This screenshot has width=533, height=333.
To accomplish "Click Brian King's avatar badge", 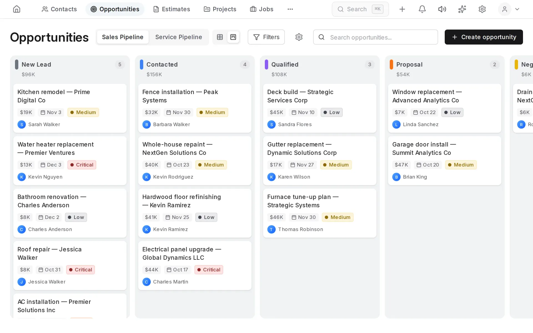I will click(x=396, y=177).
